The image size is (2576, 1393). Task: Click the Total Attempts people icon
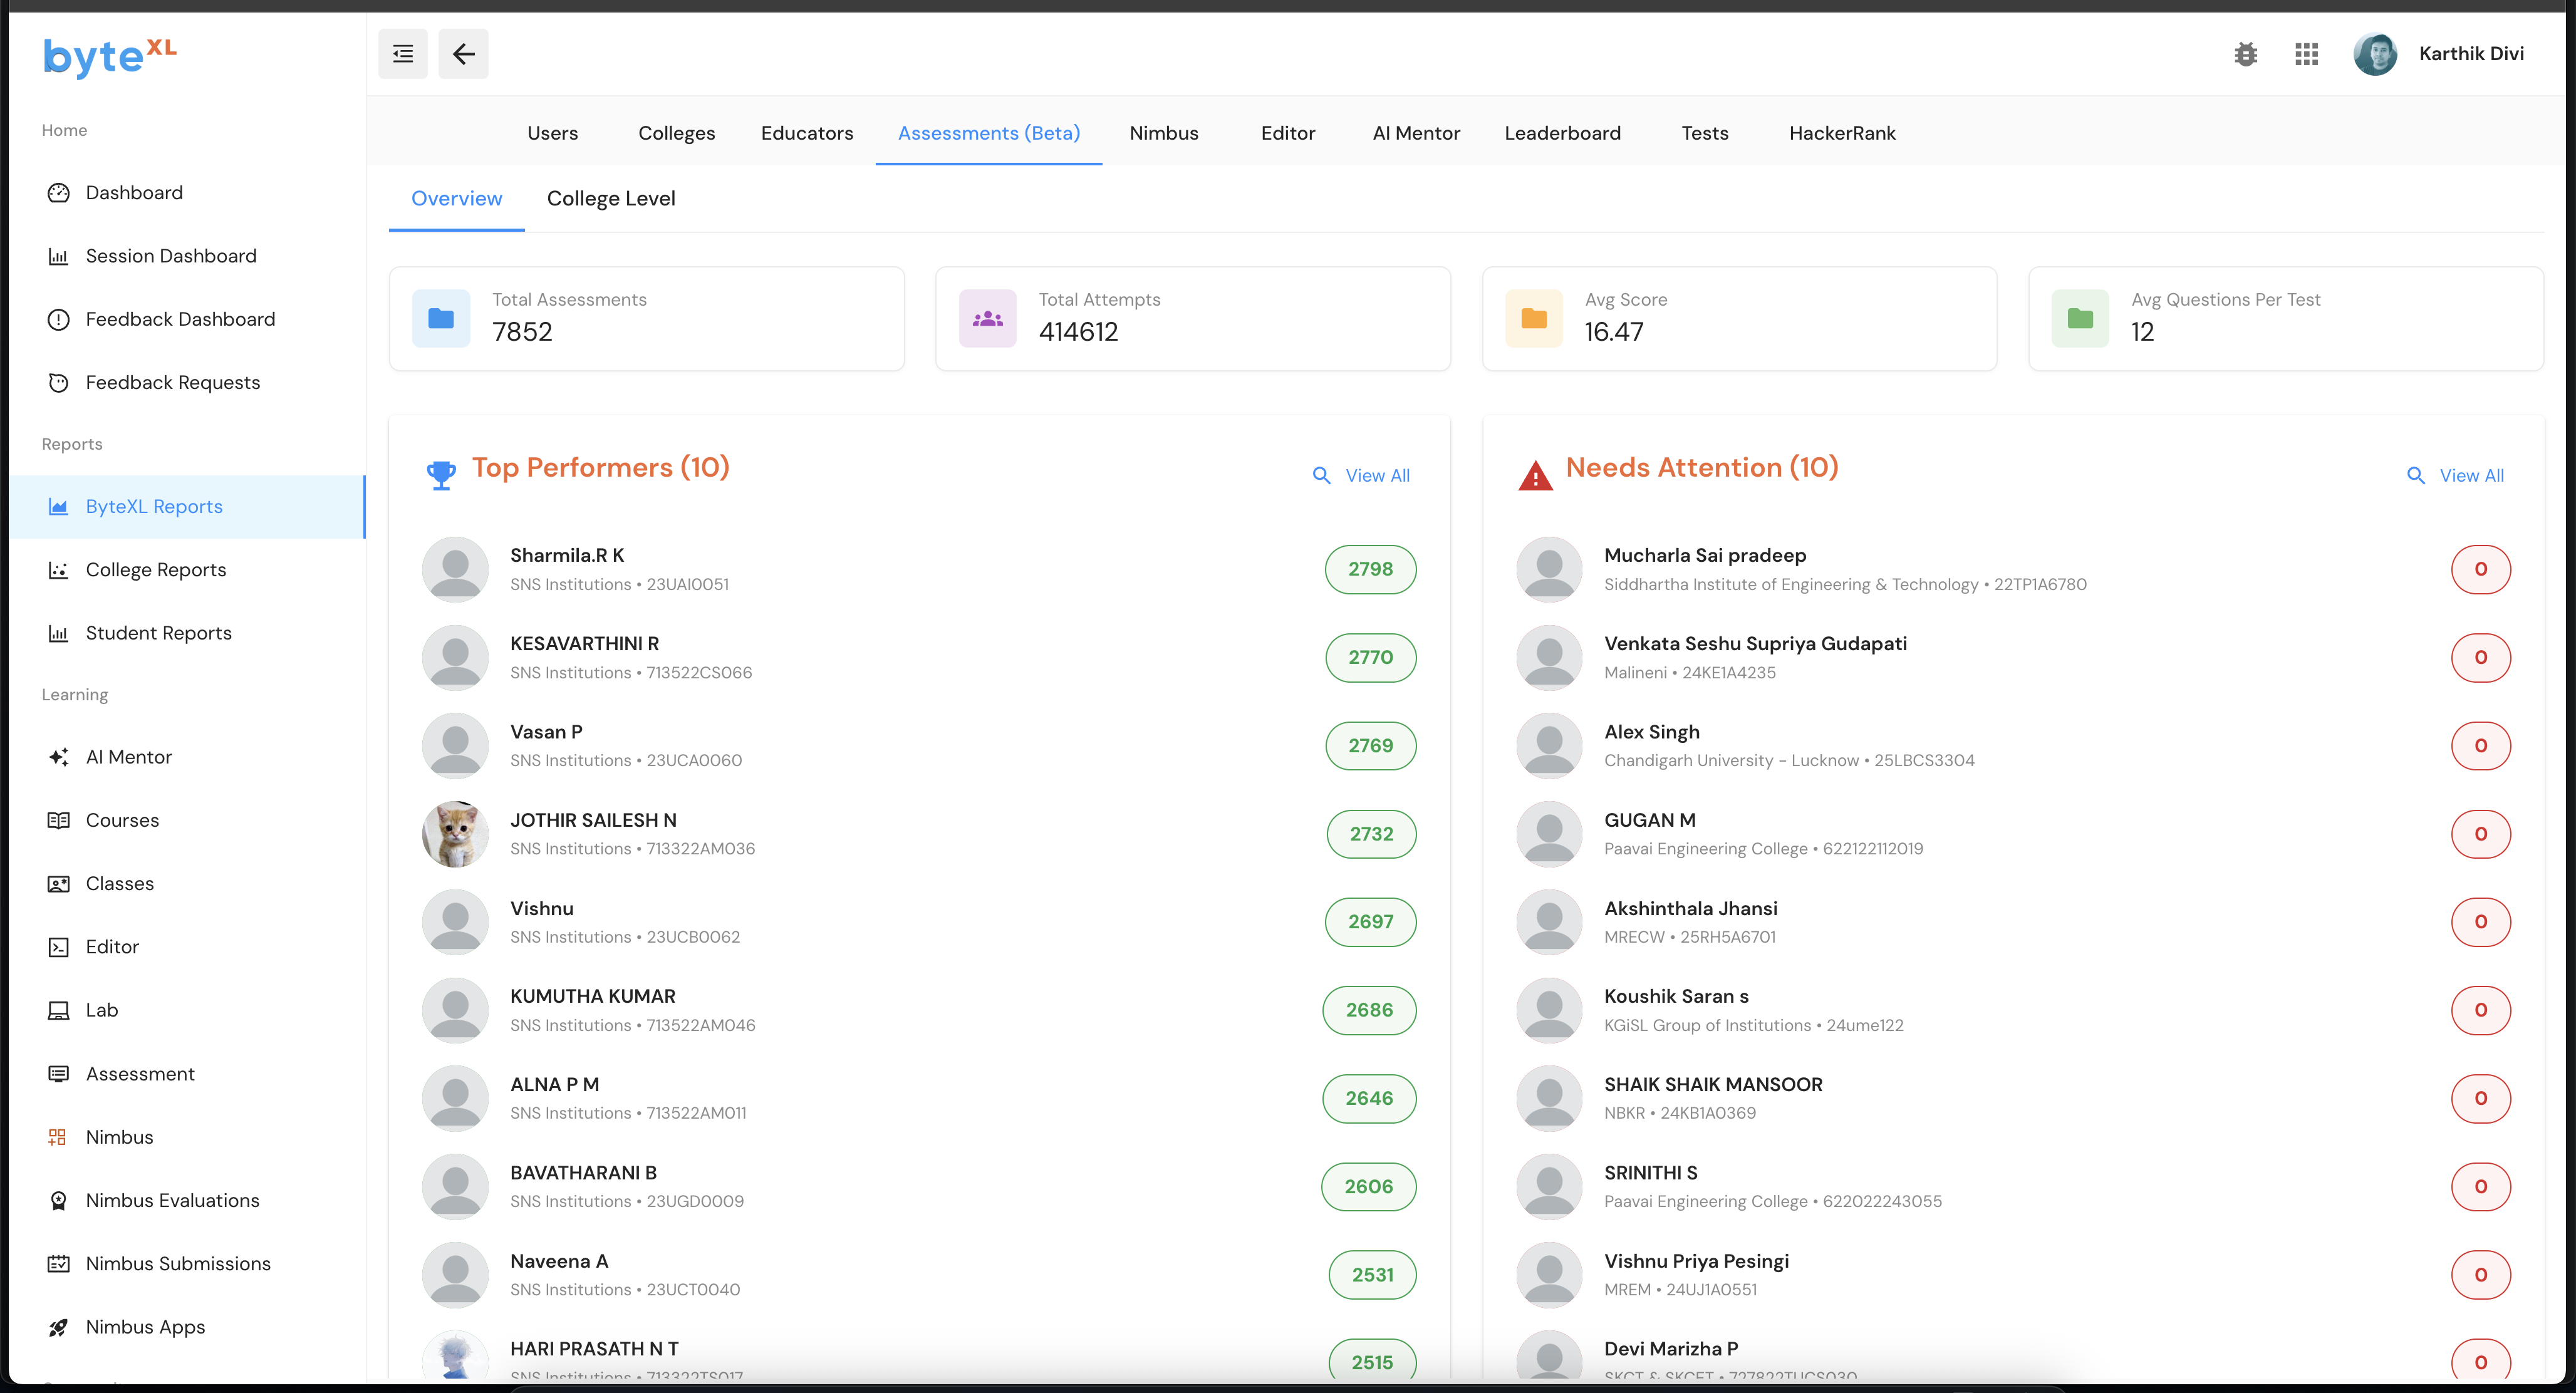(987, 318)
